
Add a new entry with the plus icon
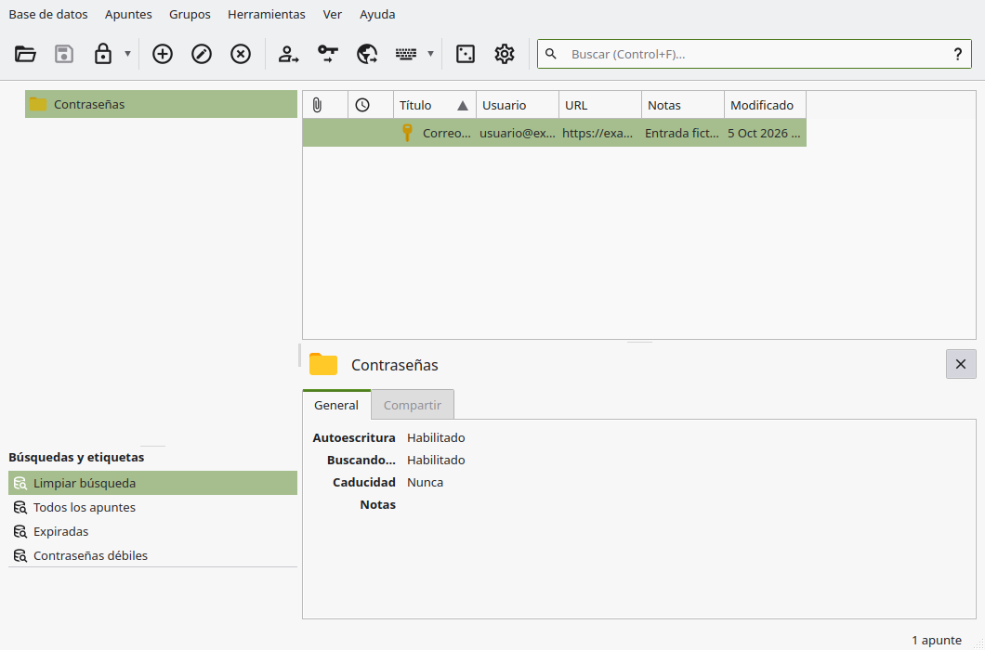(163, 54)
